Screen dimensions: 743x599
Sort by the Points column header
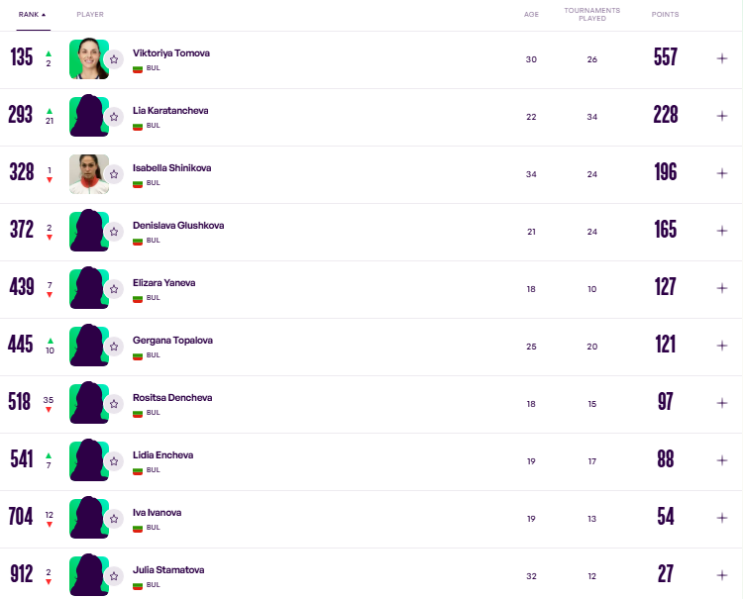665,15
